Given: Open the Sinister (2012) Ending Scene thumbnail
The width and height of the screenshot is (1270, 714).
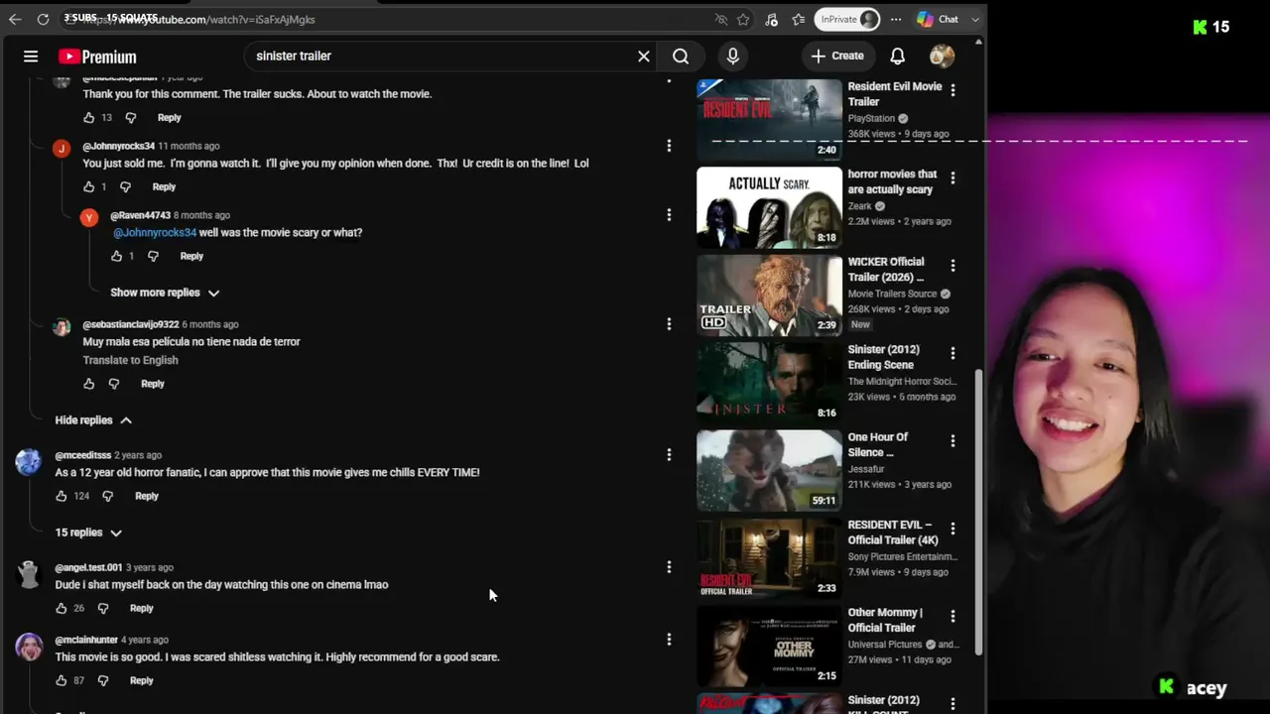Looking at the screenshot, I should 769,383.
